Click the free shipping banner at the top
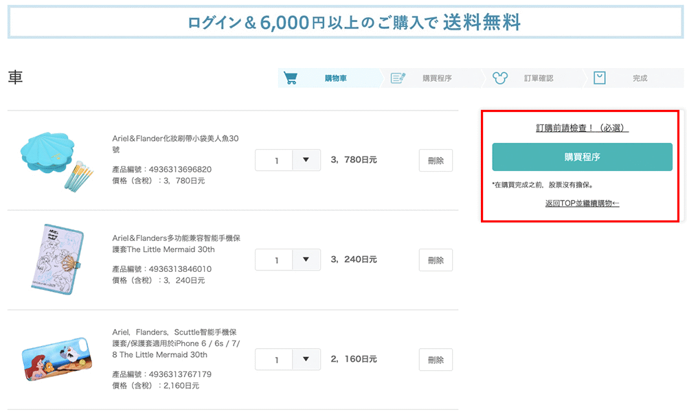This screenshot has height=412, width=687. pos(343,22)
